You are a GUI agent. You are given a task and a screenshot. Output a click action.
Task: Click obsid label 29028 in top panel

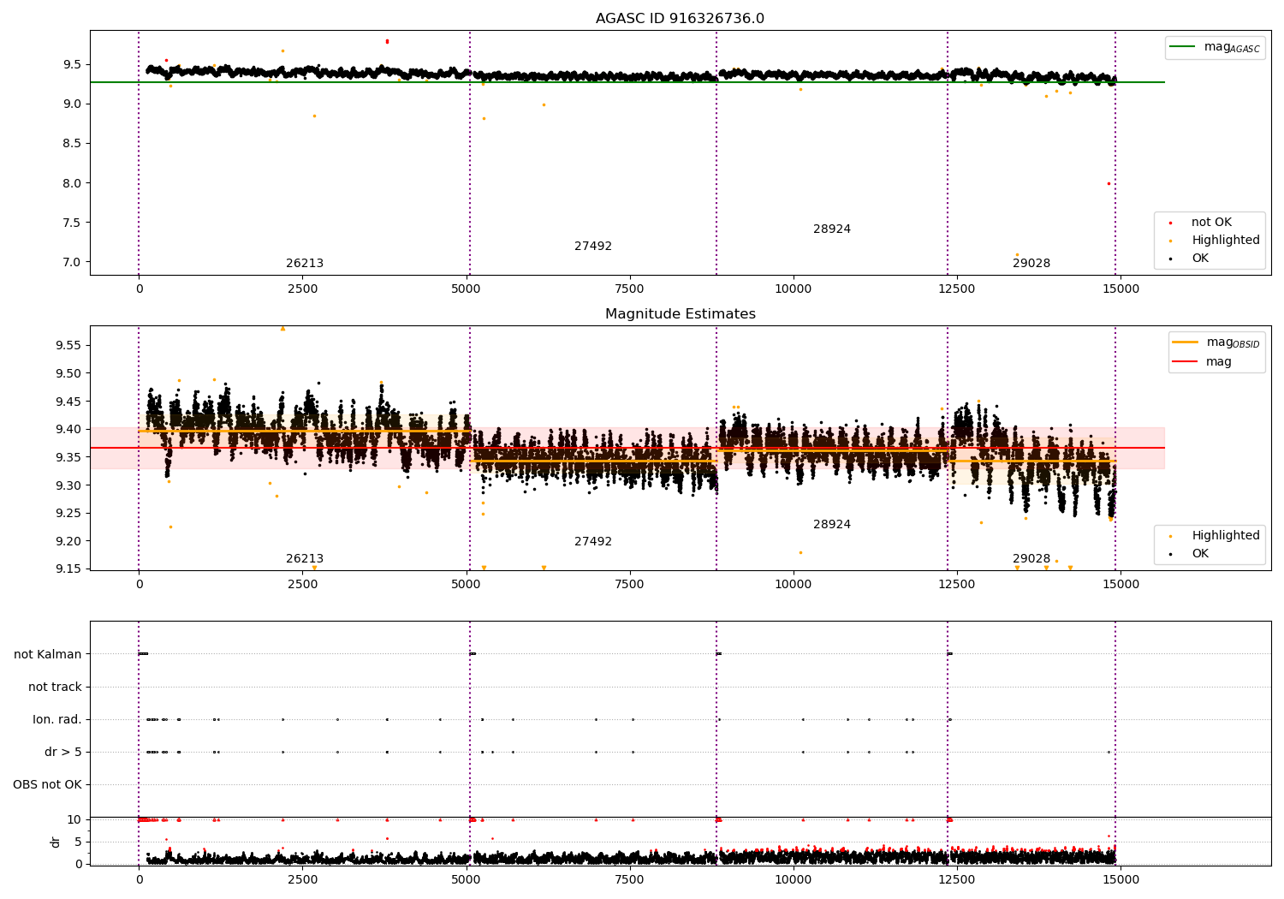click(x=1031, y=264)
